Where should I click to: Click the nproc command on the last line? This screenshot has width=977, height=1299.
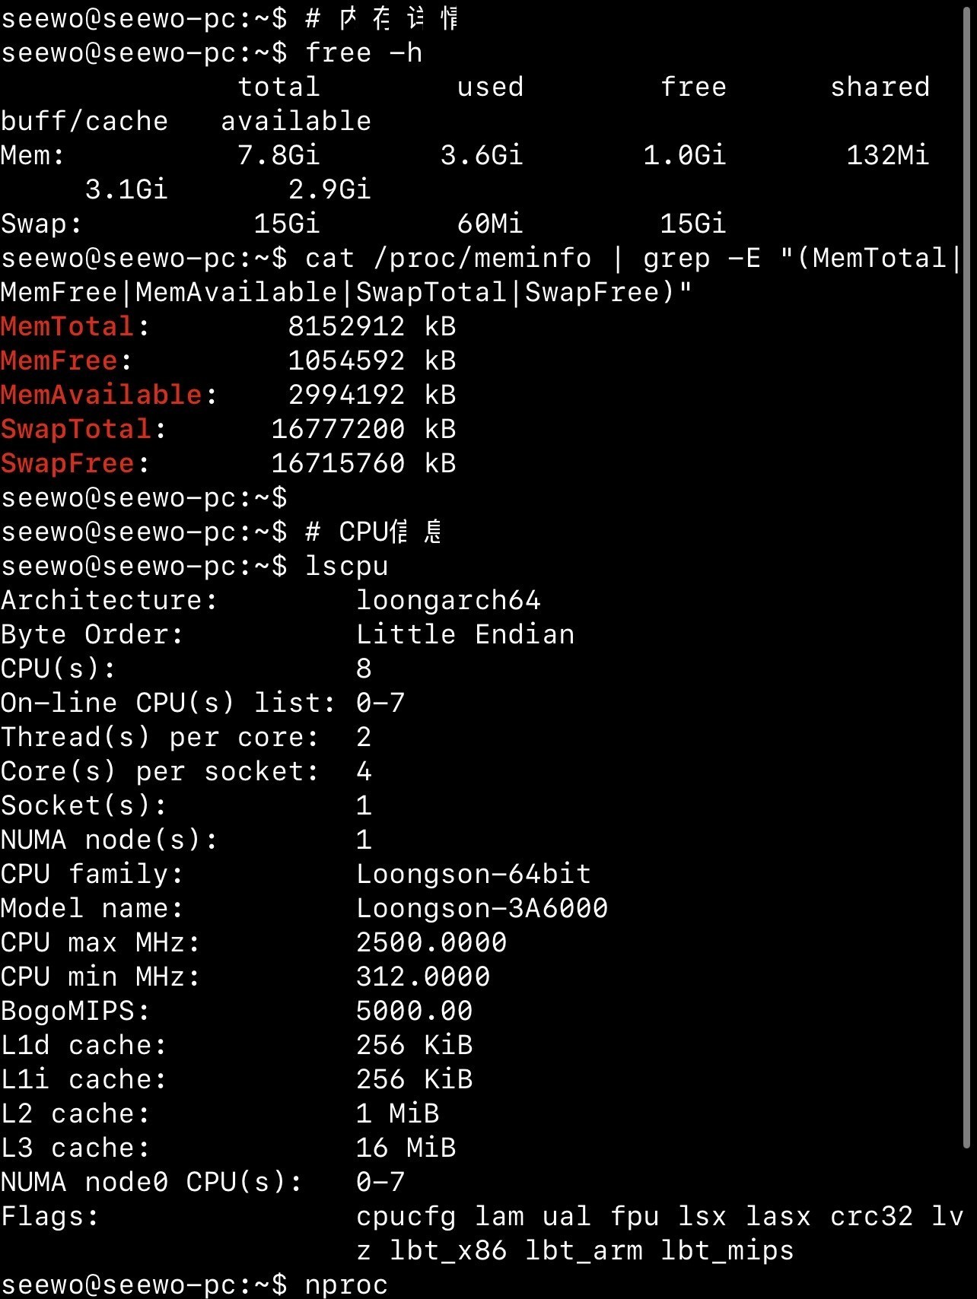click(346, 1285)
